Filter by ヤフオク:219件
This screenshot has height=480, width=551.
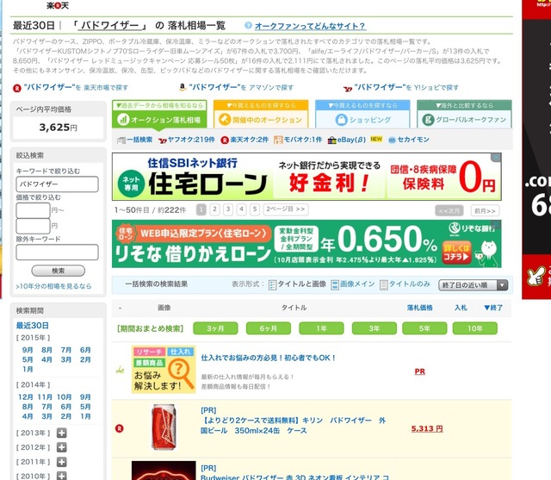click(191, 140)
